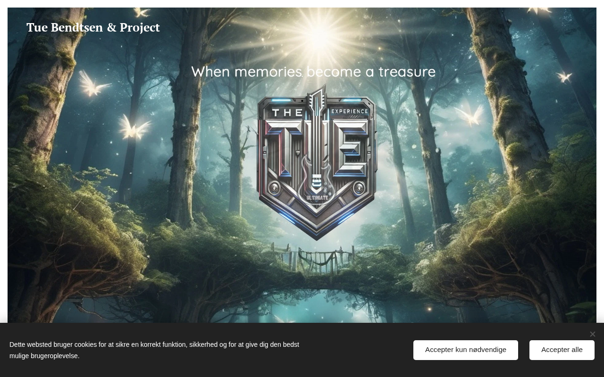
Task: Click the shining sunburst above the headline
Action: [319, 34]
